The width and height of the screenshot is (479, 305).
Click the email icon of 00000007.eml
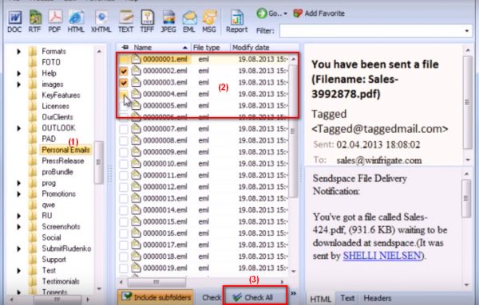(x=136, y=128)
